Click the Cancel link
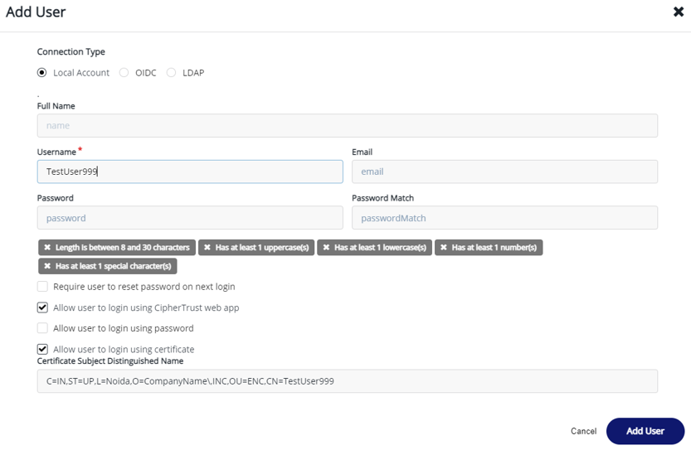 (583, 431)
